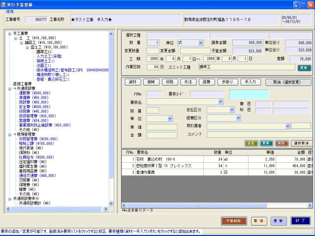The width and height of the screenshot is (315, 236).
Task: Click the 要素名 column header
Action: (x=169, y=152)
